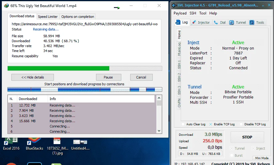The width and height of the screenshot is (274, 165).
Task: Toggle Enable TCP Log checkbox
Action: [x=211, y=124]
